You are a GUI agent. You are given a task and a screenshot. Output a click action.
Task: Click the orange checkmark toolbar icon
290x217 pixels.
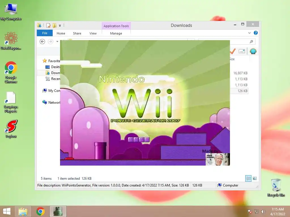(233, 51)
